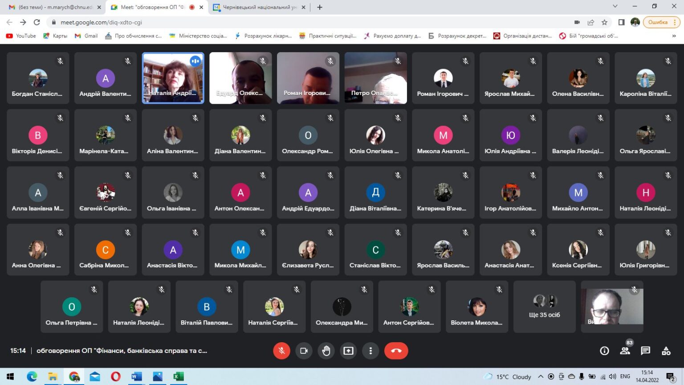
Task: Open the Карты bookmark
Action: click(55, 36)
